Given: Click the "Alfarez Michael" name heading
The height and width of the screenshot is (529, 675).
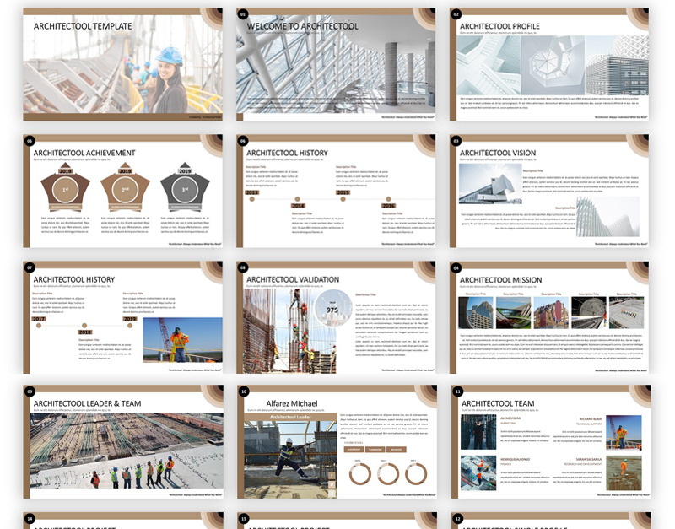Looking at the screenshot, I should 292,403.
